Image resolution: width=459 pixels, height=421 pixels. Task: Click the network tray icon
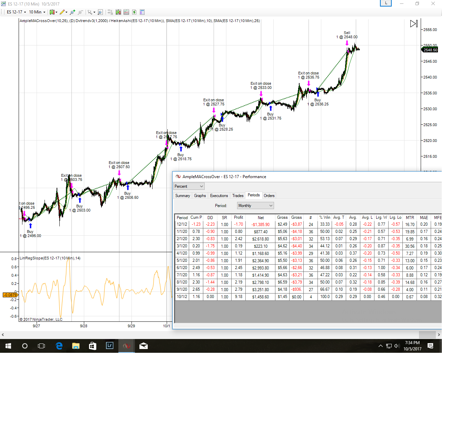389,346
